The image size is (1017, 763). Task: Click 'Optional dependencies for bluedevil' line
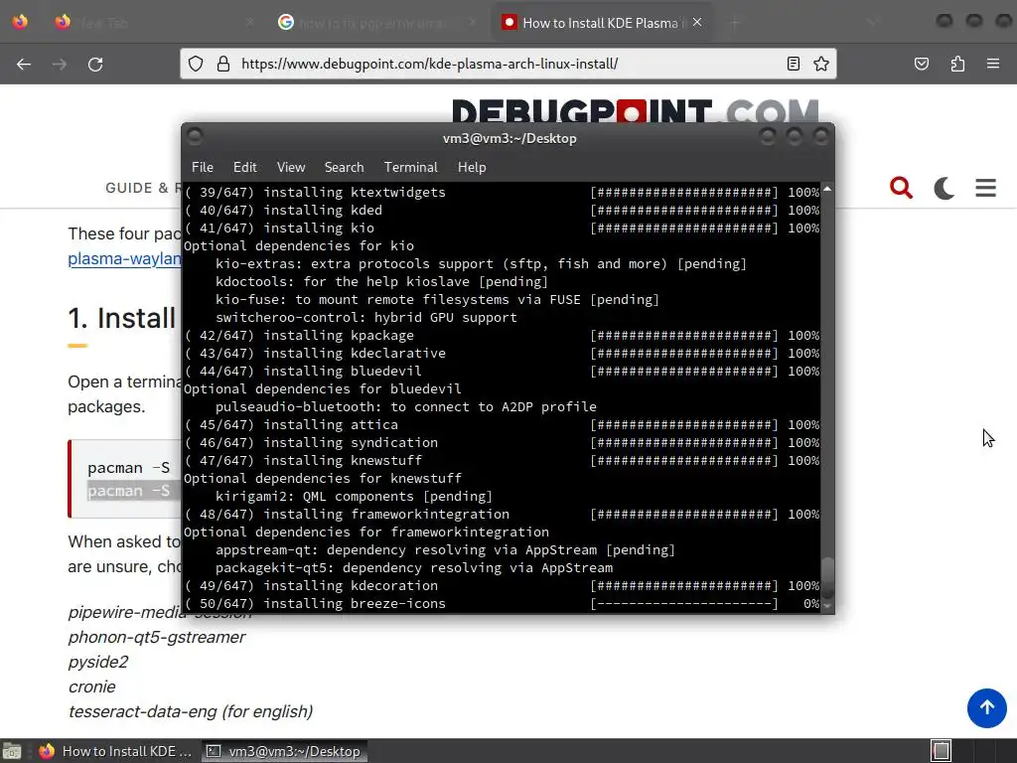(x=323, y=388)
